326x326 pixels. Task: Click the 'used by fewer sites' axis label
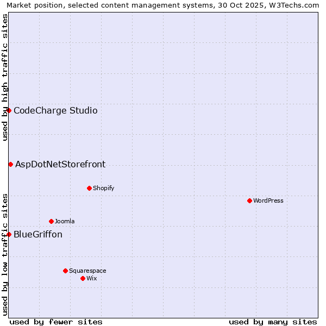pyautogui.click(x=56, y=322)
